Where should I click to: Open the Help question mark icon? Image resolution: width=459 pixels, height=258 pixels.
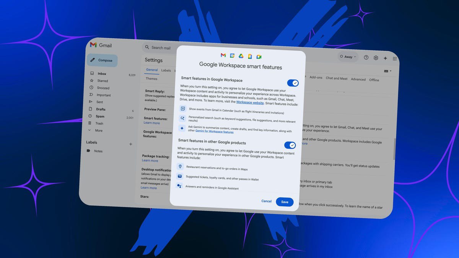coord(366,57)
